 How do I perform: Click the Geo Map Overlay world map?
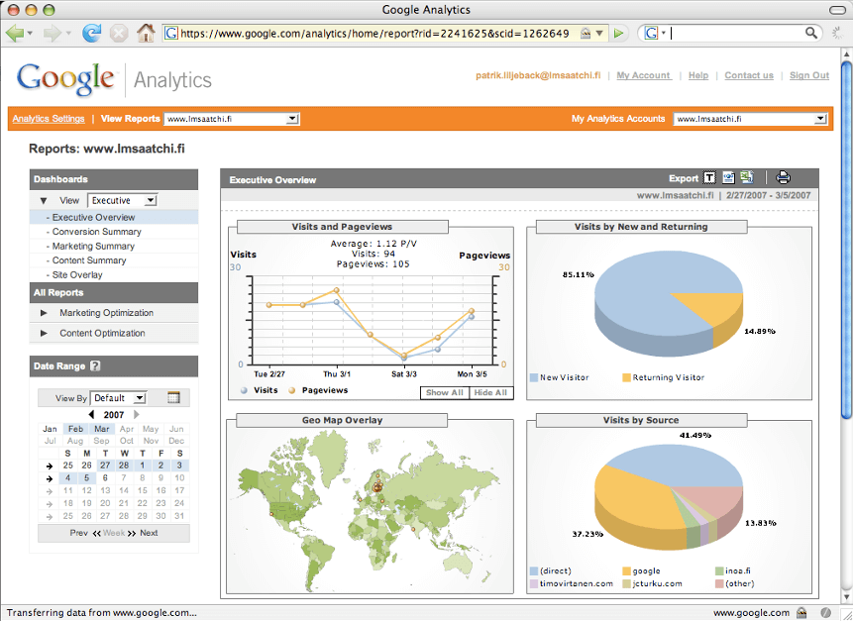tap(370, 509)
